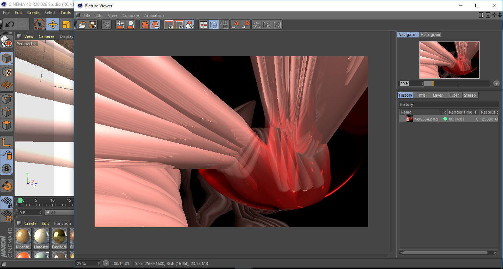503x269 pixels.
Task: Open View menu in Picture Viewer
Action: pyautogui.click(x=112, y=15)
